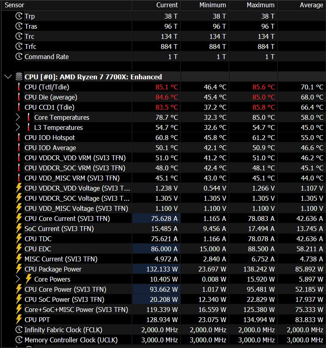Click the current value 75.628 A
This screenshot has height=348, width=326.
click(x=164, y=219)
